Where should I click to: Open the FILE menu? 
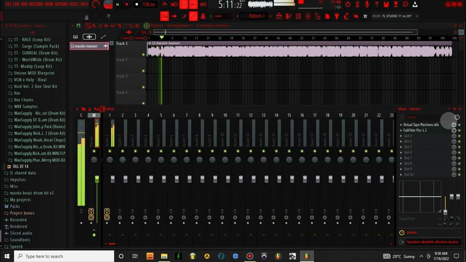point(8,4)
